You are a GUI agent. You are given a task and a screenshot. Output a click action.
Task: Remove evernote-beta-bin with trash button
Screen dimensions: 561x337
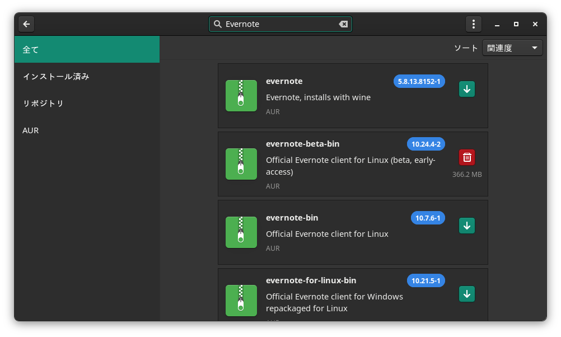[467, 157]
